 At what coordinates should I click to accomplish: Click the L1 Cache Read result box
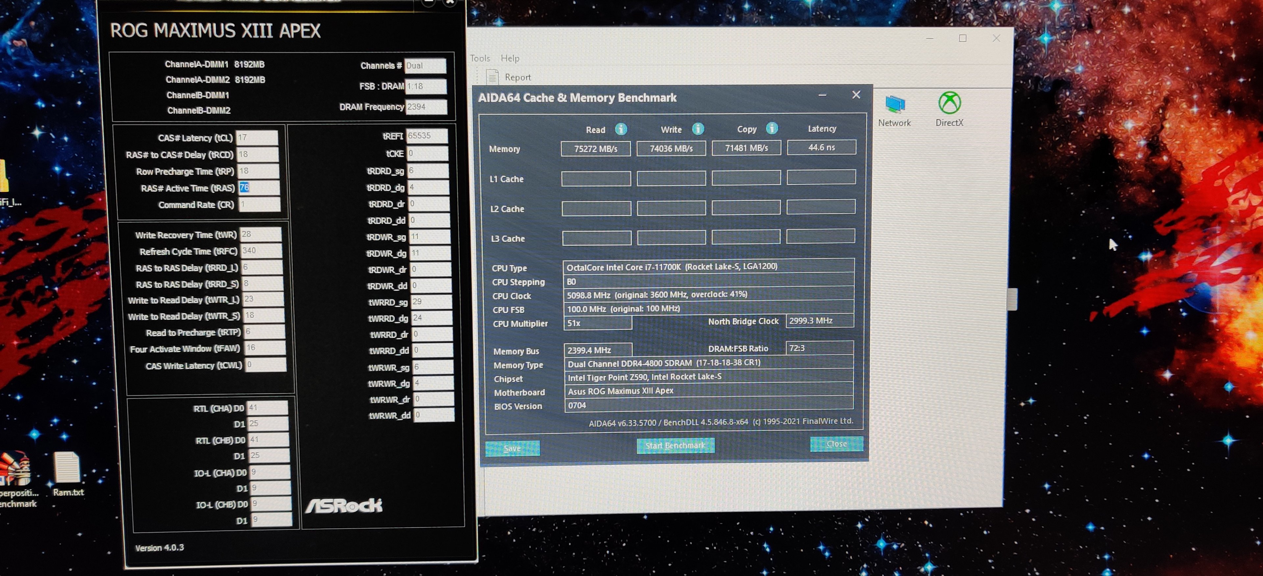tap(596, 179)
